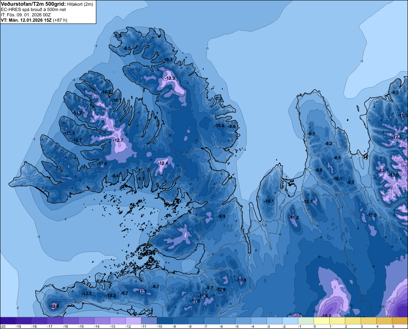This screenshot has width=408, height=329.
Task: Pick the legend swatch between -15 and -14
Action: pos(86,321)
